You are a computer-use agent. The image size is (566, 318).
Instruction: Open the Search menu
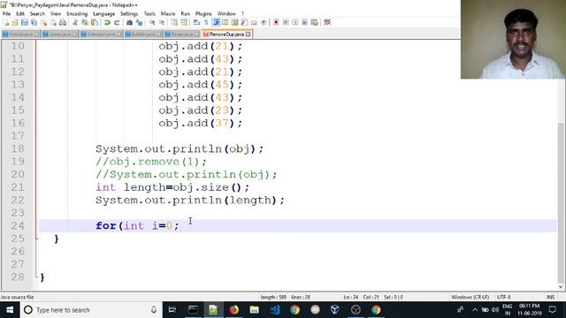coord(37,14)
